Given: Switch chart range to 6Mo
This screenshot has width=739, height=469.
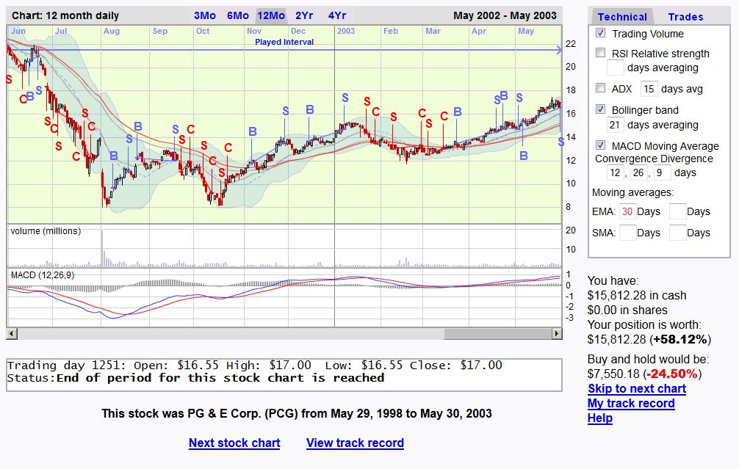Looking at the screenshot, I should pos(237,15).
